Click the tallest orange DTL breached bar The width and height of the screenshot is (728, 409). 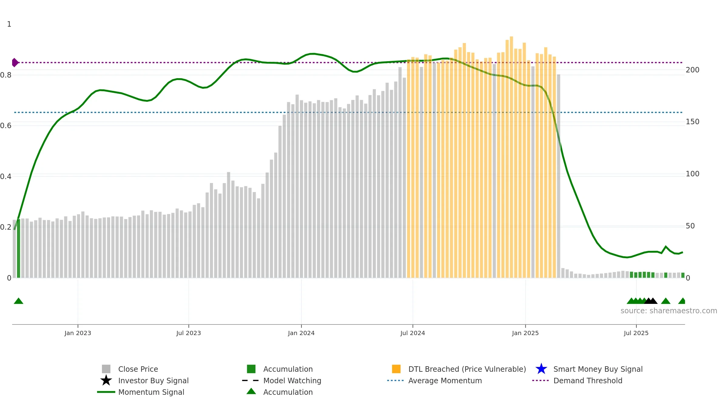(511, 157)
